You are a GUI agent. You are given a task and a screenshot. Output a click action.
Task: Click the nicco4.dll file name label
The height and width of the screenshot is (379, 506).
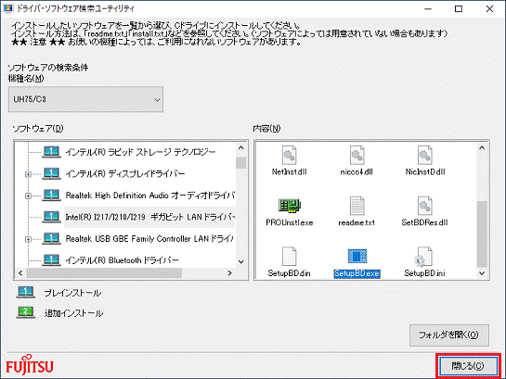(x=357, y=172)
